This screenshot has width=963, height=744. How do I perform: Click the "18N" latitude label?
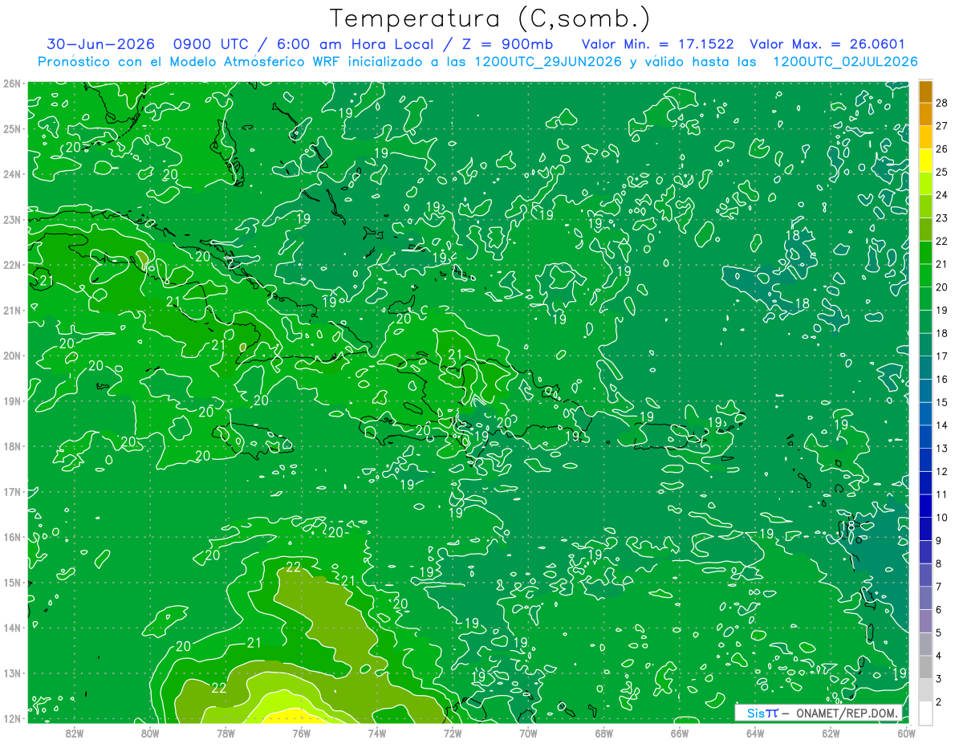[12, 446]
